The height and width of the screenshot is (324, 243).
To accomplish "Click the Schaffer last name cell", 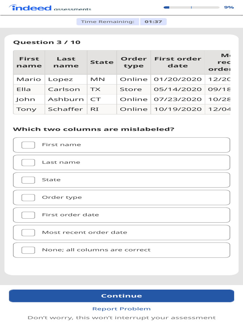I will click(x=65, y=109).
